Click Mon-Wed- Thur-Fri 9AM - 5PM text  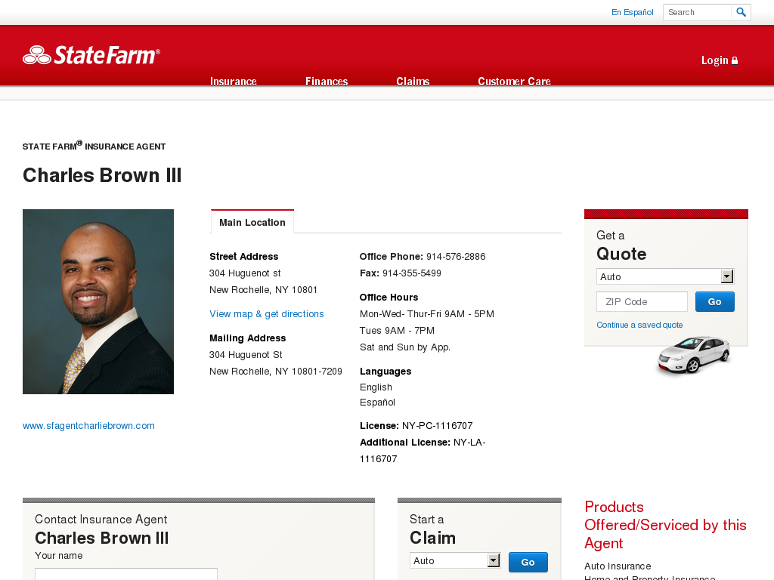pos(427,313)
